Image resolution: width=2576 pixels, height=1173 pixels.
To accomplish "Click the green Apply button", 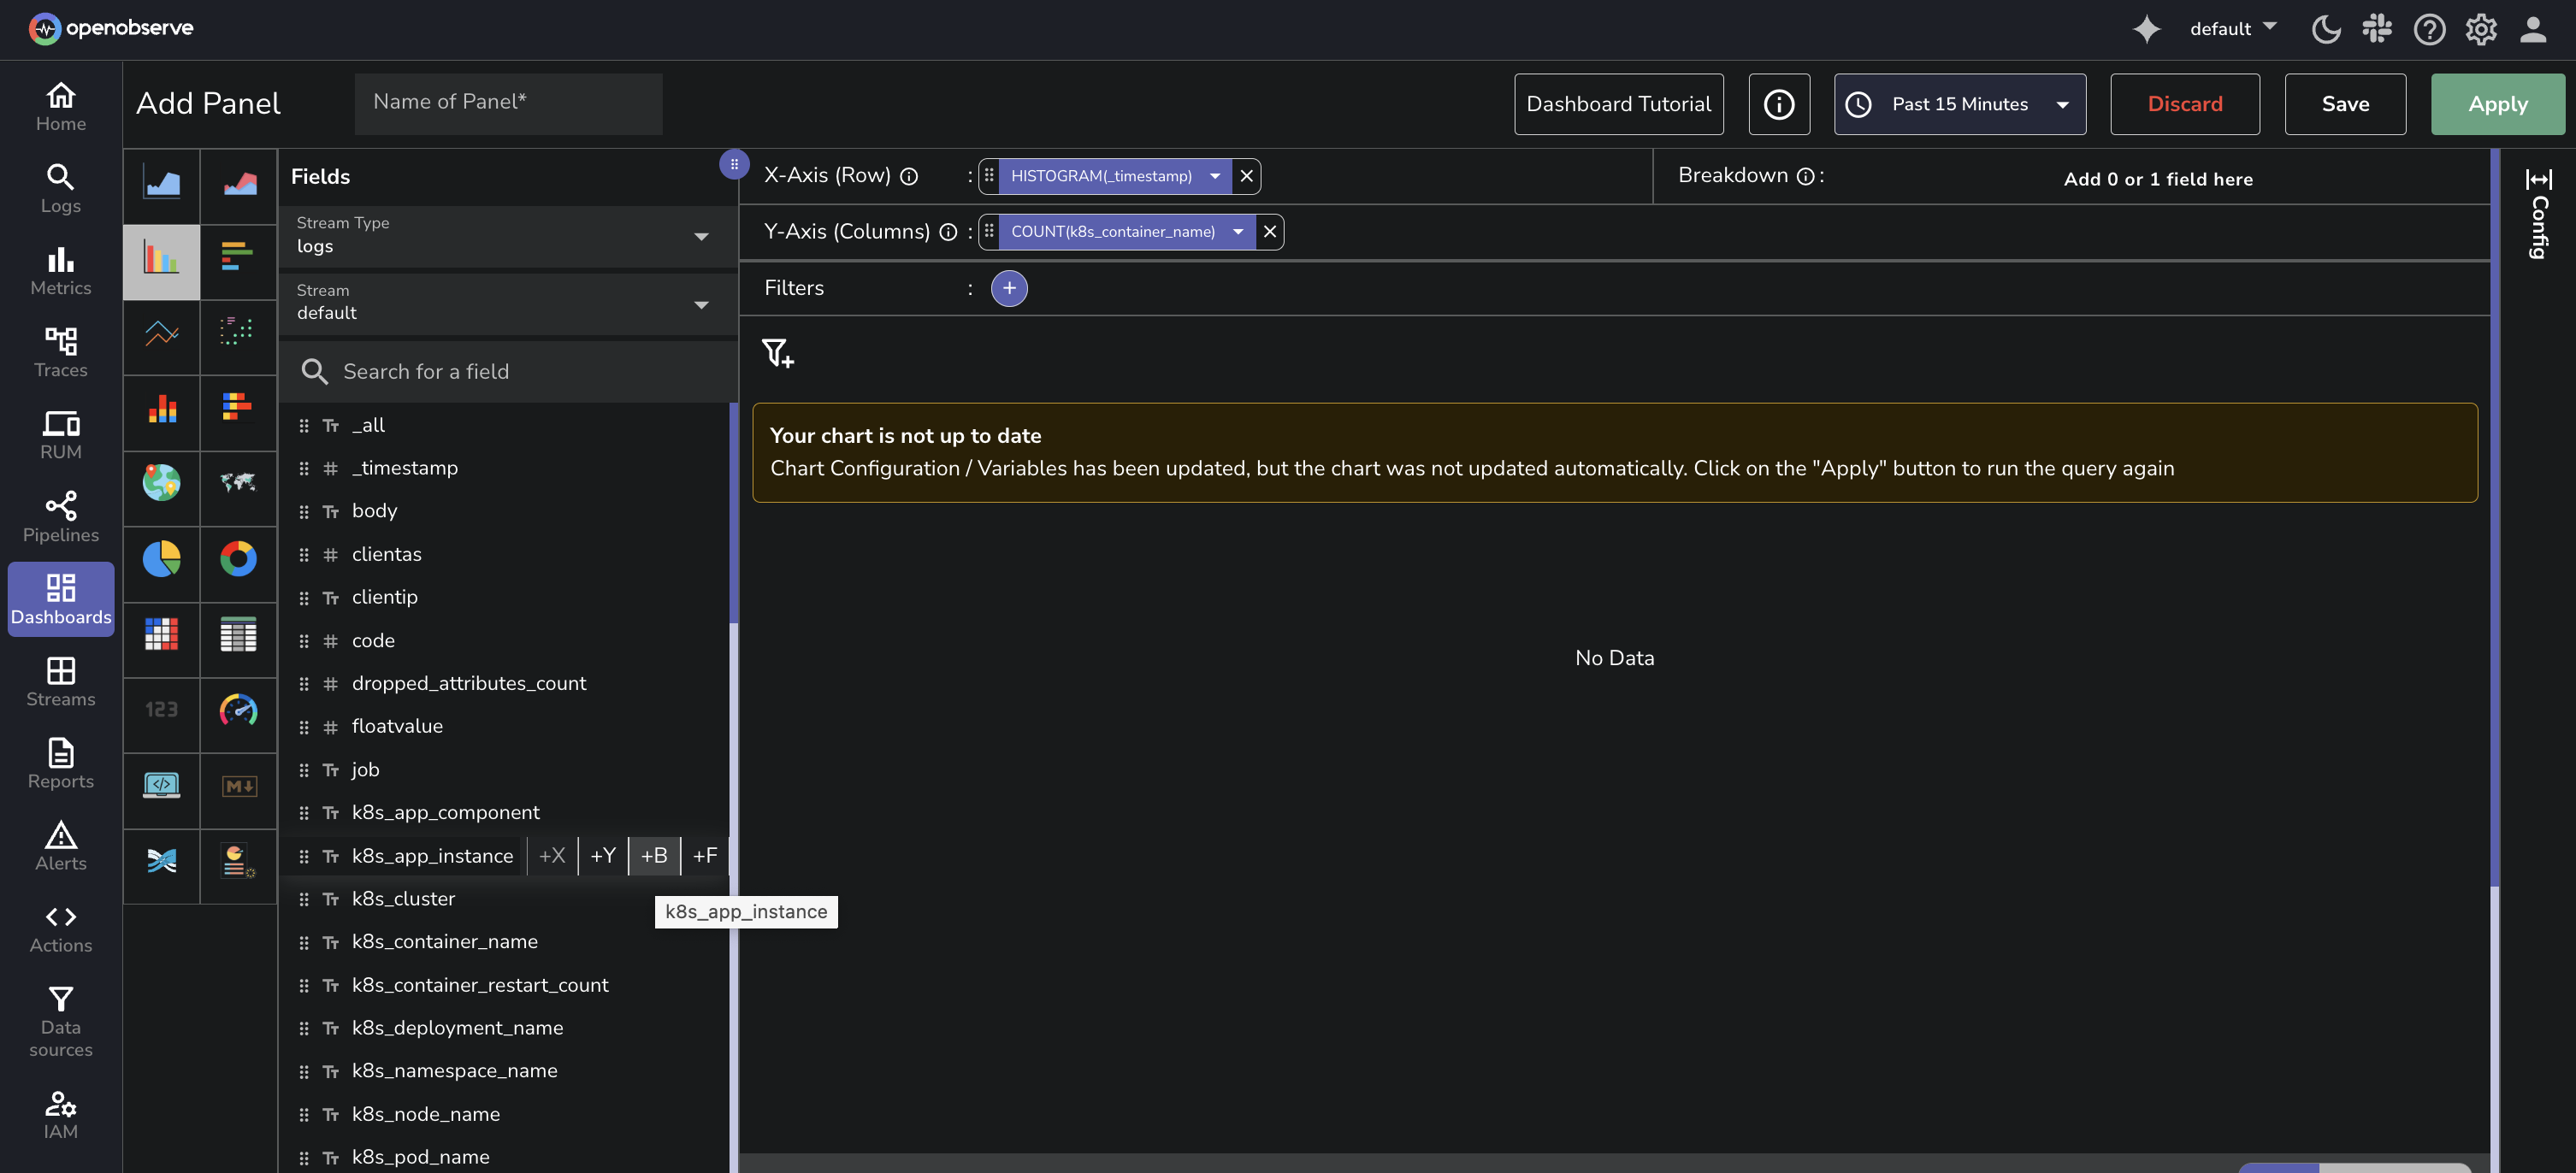I will [2497, 104].
